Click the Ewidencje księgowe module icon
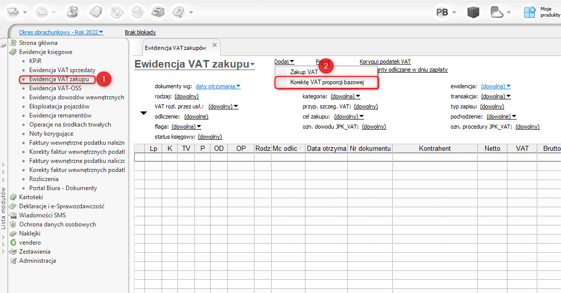Viewport: 561px width, 293px height. coord(13,52)
